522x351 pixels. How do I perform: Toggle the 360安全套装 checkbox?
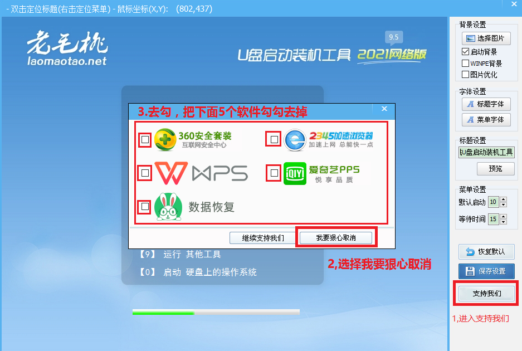click(x=145, y=140)
